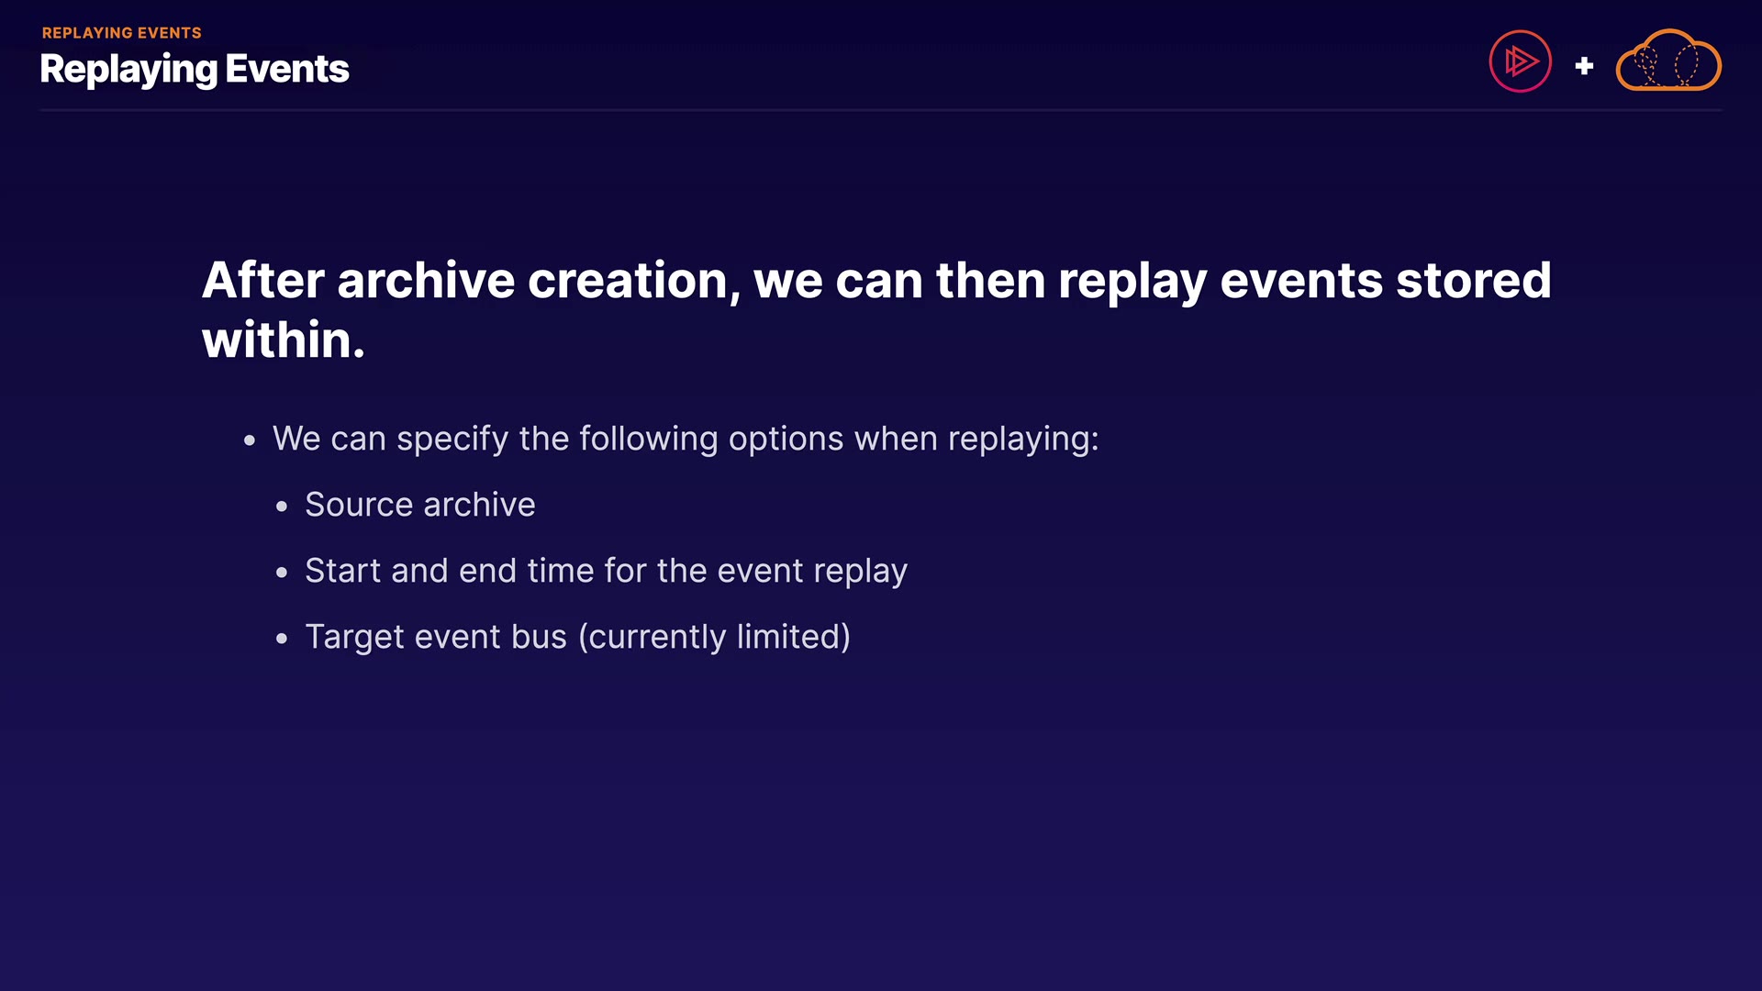
Task: Click the bullet dot beside 'Start and end time'
Action: tap(282, 573)
